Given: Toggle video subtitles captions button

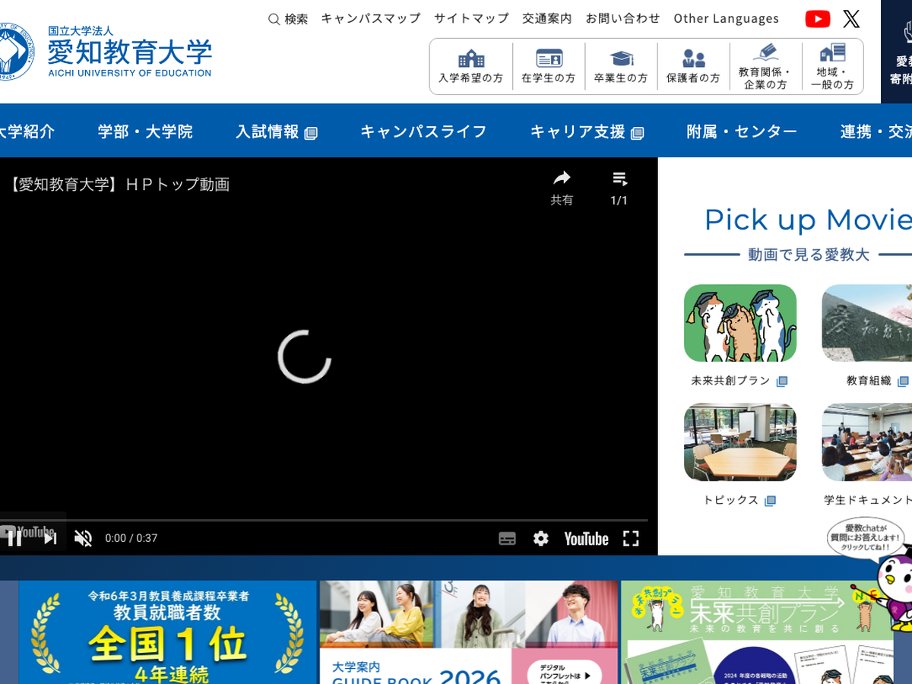Looking at the screenshot, I should (x=507, y=539).
